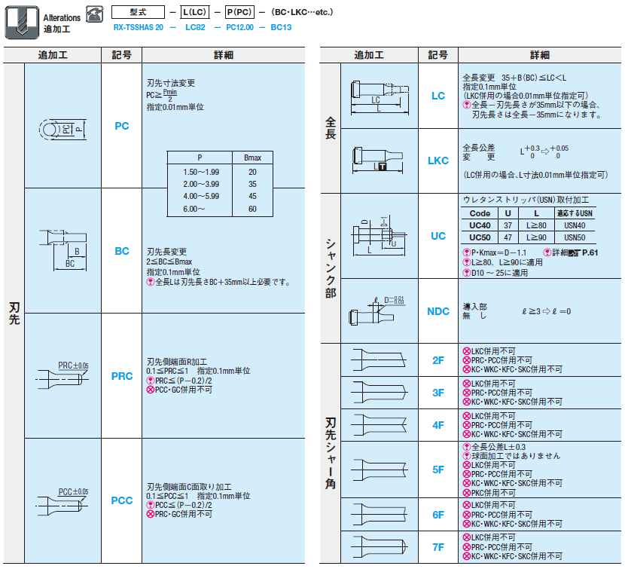
Task: Click the LKC length tolerance diagram
Action: pos(377,160)
